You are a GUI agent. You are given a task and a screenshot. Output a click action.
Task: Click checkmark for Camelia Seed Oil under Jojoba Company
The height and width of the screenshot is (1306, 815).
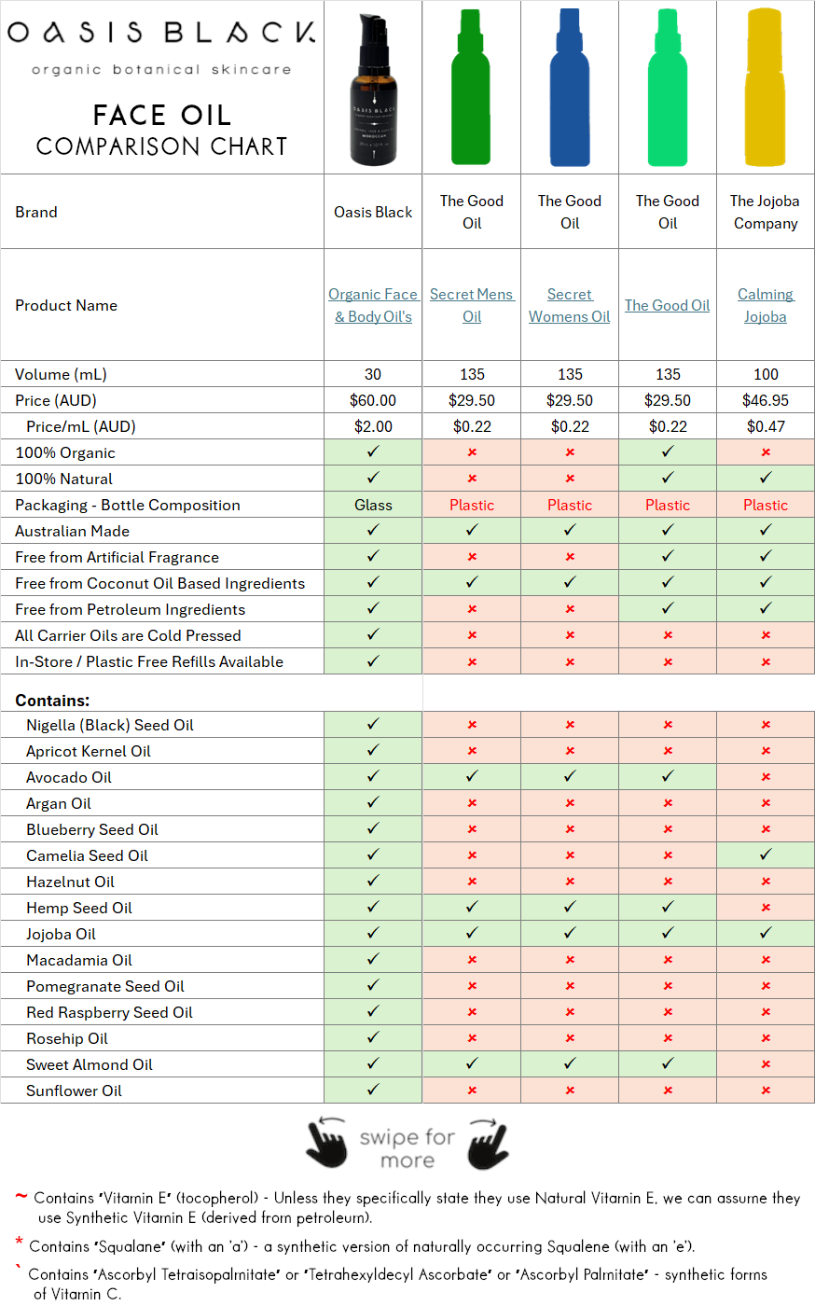click(766, 854)
